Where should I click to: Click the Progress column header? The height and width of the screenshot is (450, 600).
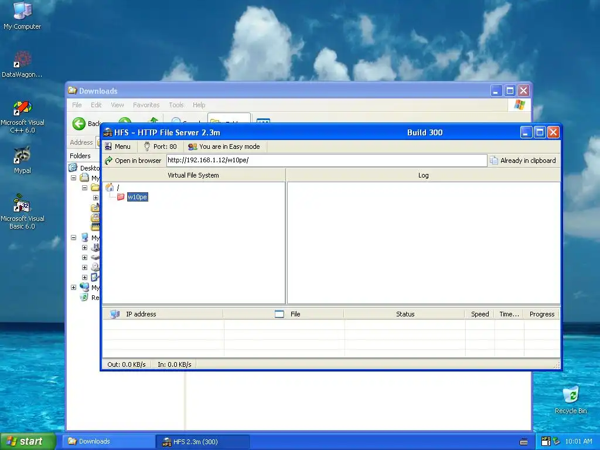(541, 314)
